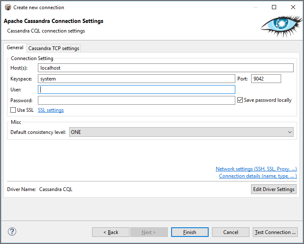Go back with the Back button
Viewport: 304px width, 244px height.
[110, 232]
